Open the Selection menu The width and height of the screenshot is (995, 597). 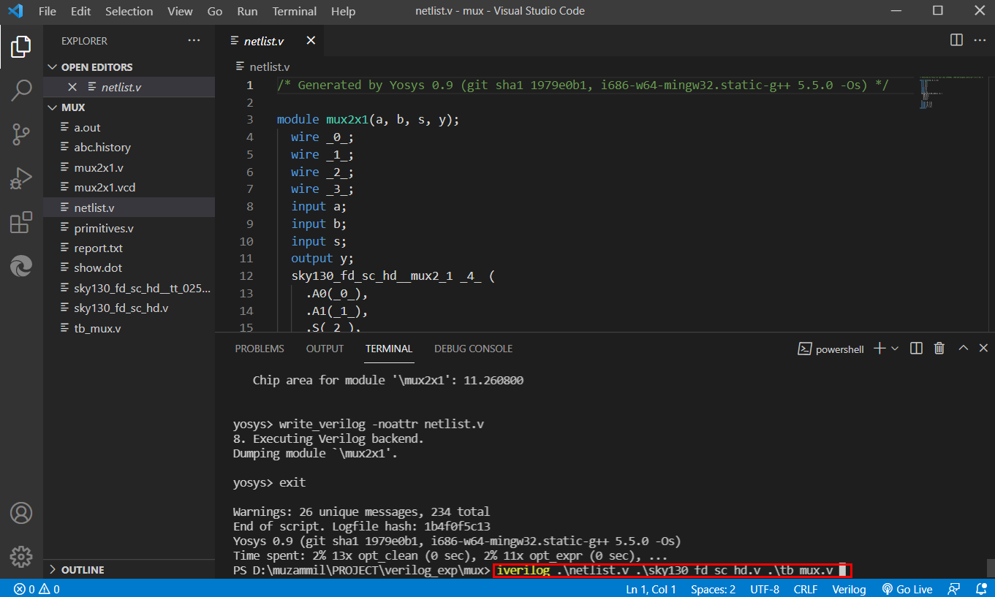129,12
